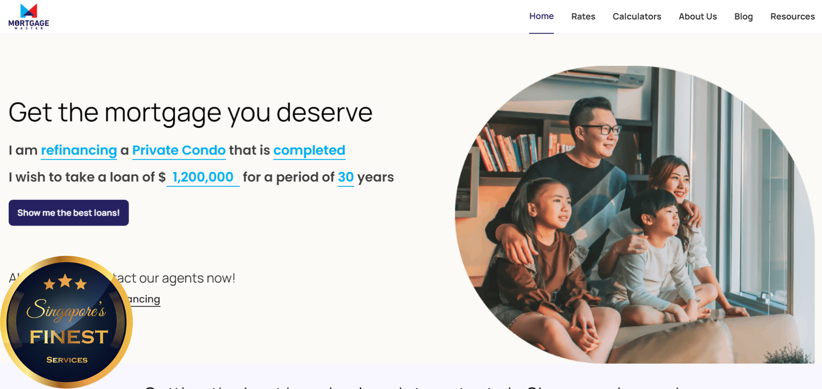Click the gold stars on the badge
The width and height of the screenshot is (822, 389).
point(65,282)
